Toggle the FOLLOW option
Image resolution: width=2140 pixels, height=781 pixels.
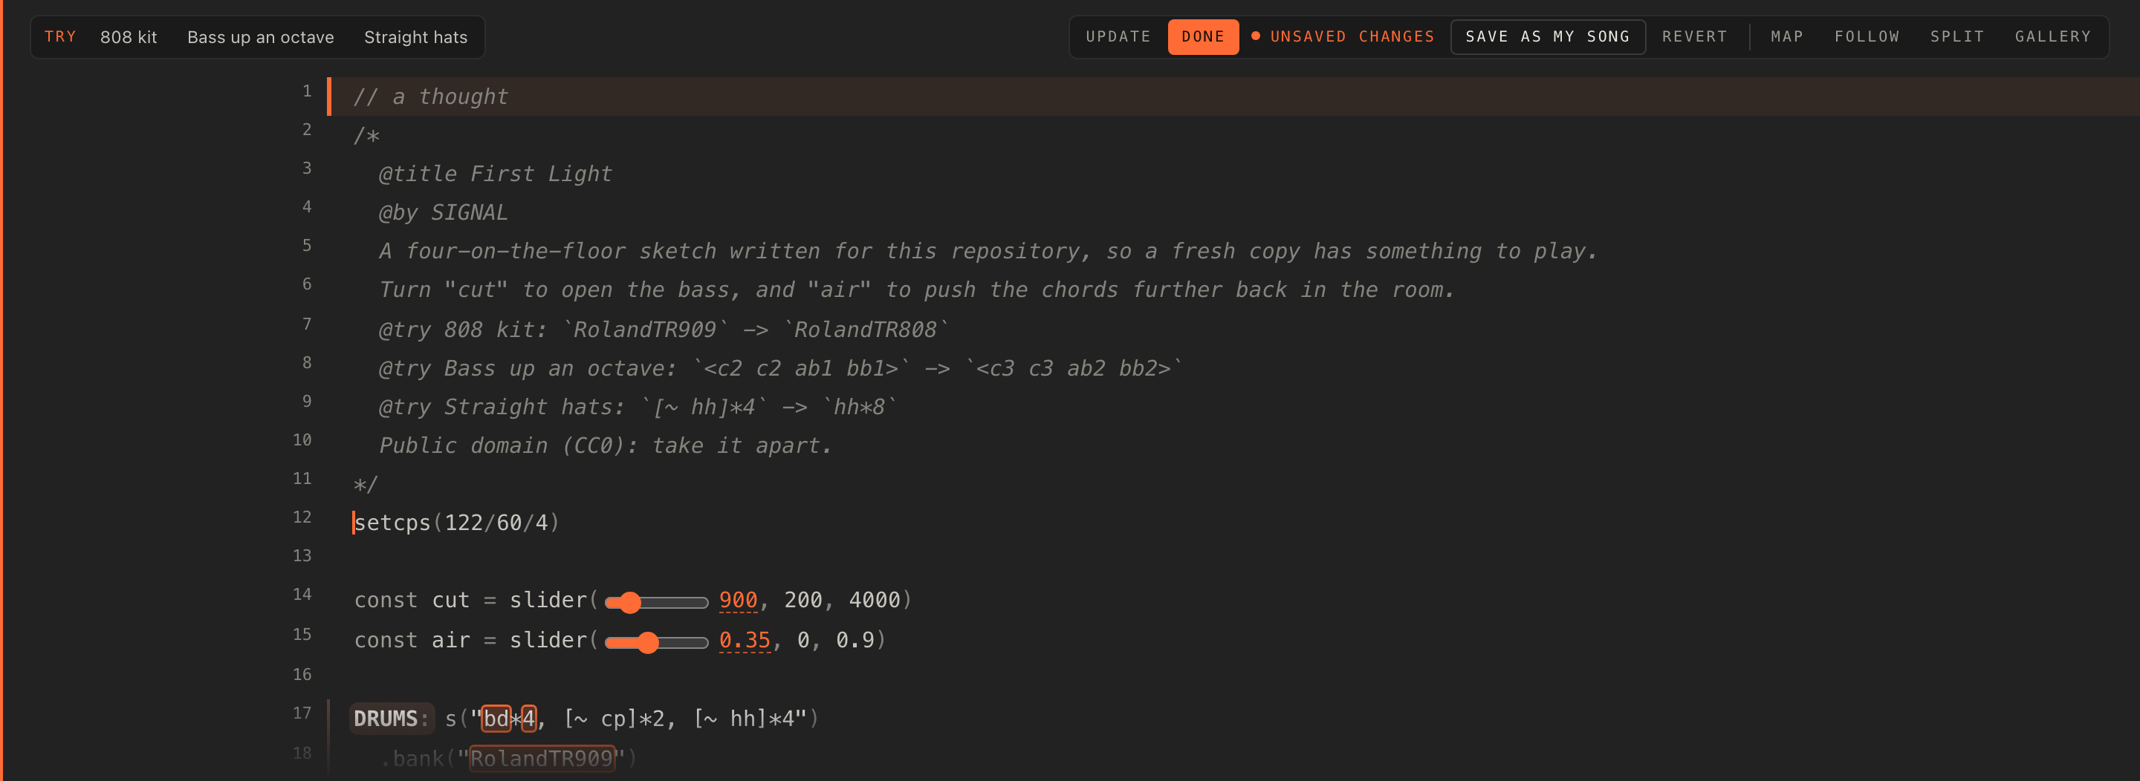[x=1867, y=36]
